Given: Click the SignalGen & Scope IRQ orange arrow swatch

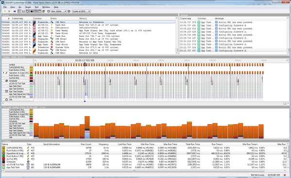Looking at the screenshot, I should (31, 73).
